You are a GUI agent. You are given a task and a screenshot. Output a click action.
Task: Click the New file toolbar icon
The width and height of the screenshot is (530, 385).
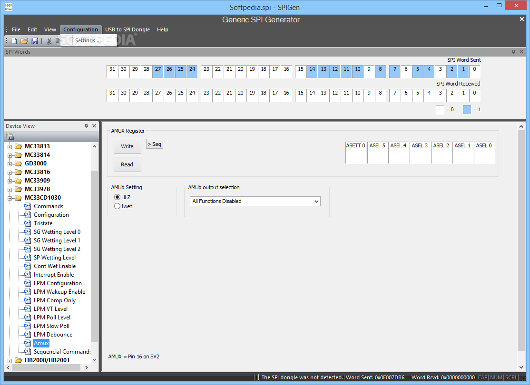tap(14, 41)
